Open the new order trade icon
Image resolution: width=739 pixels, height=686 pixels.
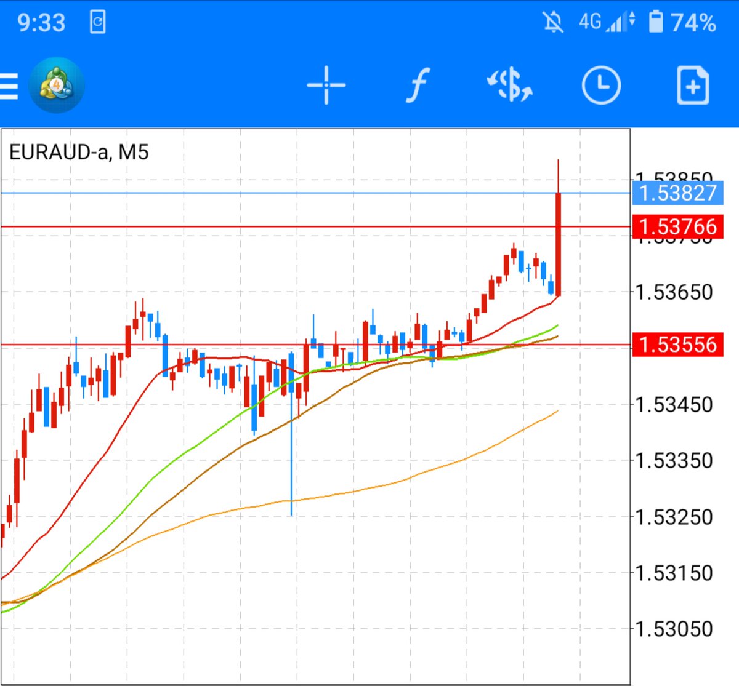coord(510,85)
